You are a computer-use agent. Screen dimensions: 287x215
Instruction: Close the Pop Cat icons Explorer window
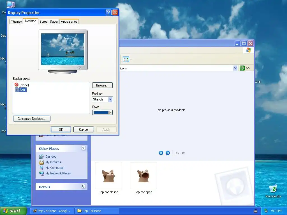tap(250, 43)
